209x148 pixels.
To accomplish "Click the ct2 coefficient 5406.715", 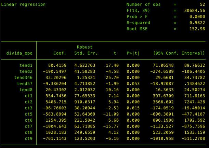I will (56, 102).
